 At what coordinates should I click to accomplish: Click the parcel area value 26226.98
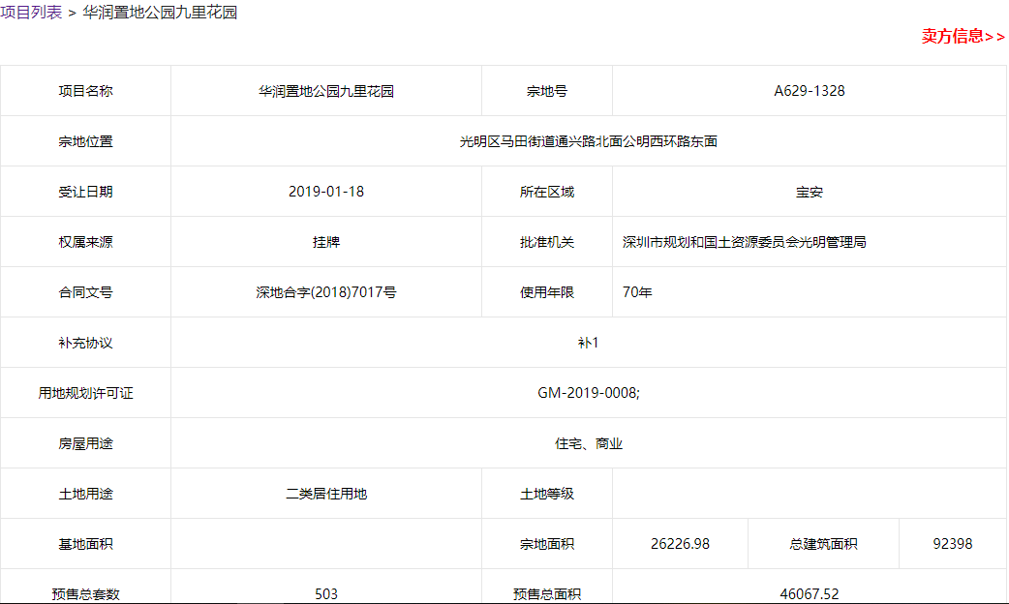680,544
